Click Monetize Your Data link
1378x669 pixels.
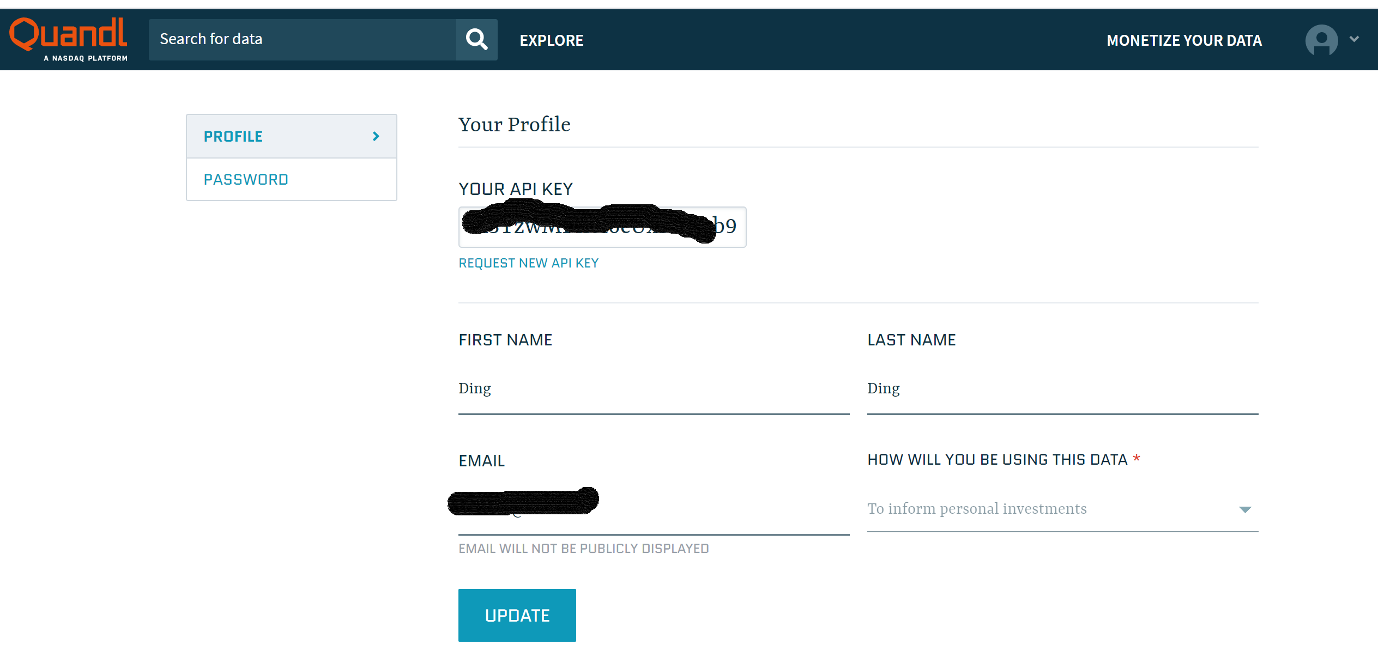coord(1184,40)
